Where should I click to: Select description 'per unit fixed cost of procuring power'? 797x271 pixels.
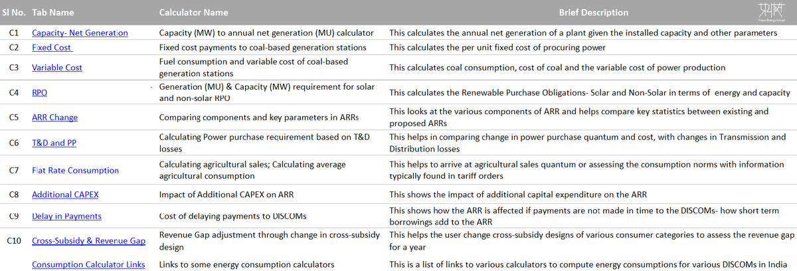497,48
